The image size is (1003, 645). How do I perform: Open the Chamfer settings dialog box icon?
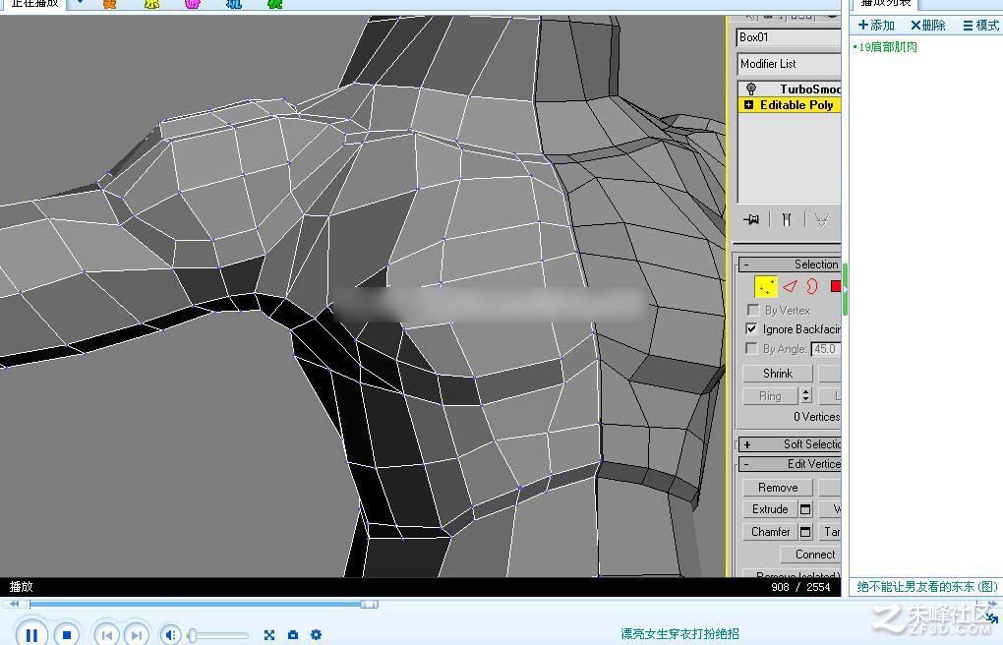(806, 532)
